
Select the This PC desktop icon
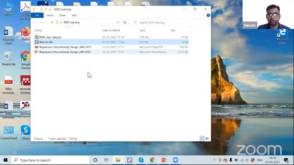(x=9, y=9)
